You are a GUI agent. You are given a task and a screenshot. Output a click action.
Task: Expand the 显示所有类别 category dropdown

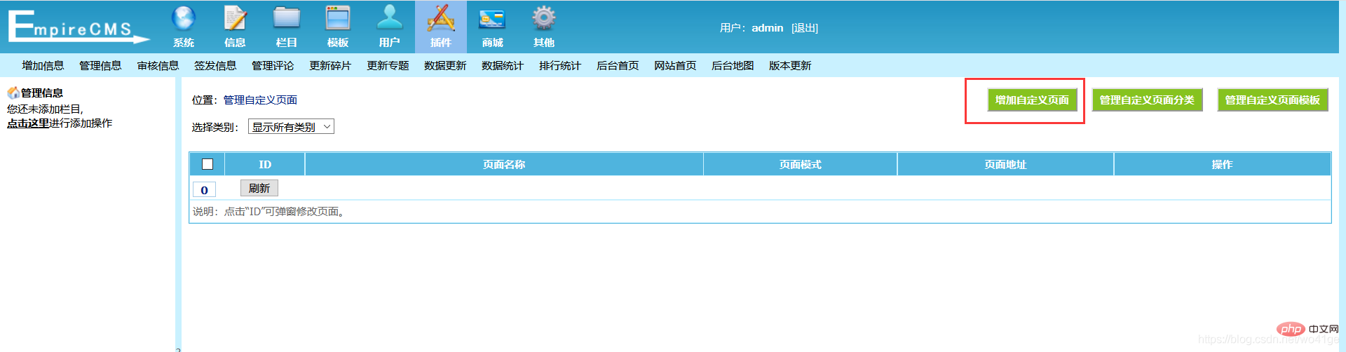pos(291,127)
